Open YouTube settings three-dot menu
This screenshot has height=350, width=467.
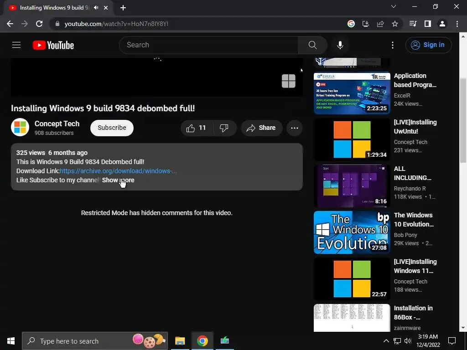coord(393,45)
